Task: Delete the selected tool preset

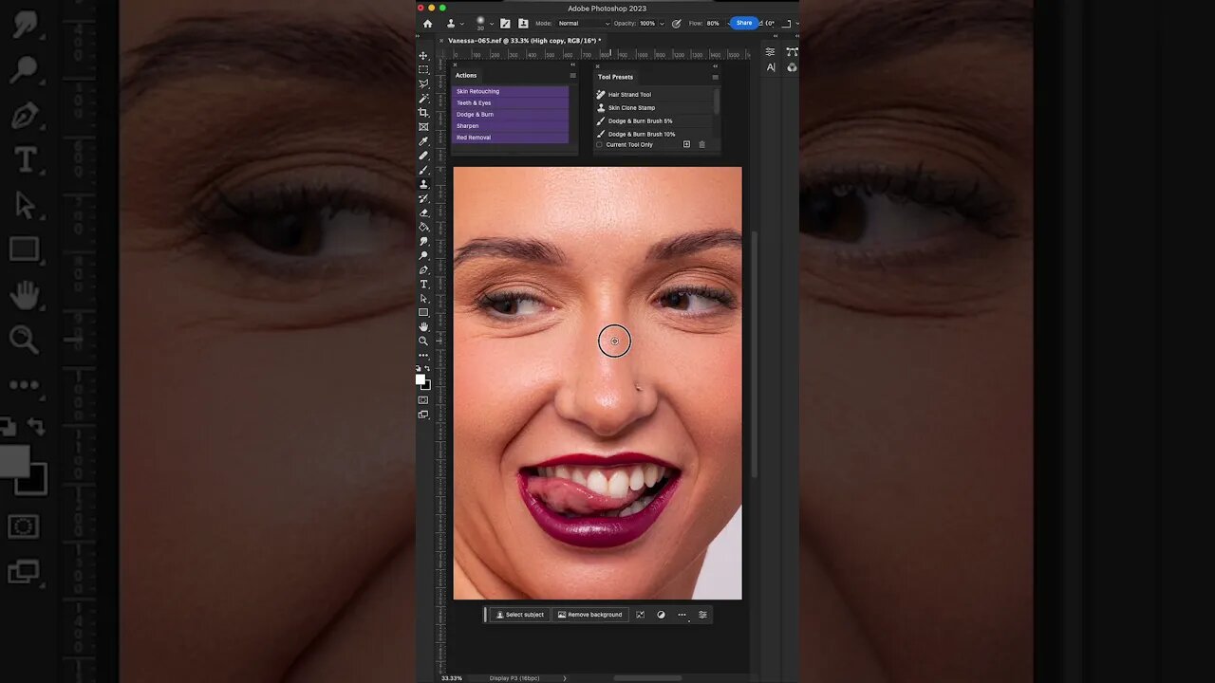Action: pyautogui.click(x=701, y=144)
